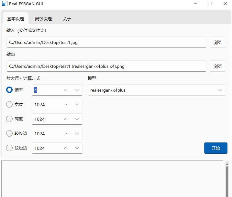Decrease the 较短边 value with down arrow

coord(77,148)
